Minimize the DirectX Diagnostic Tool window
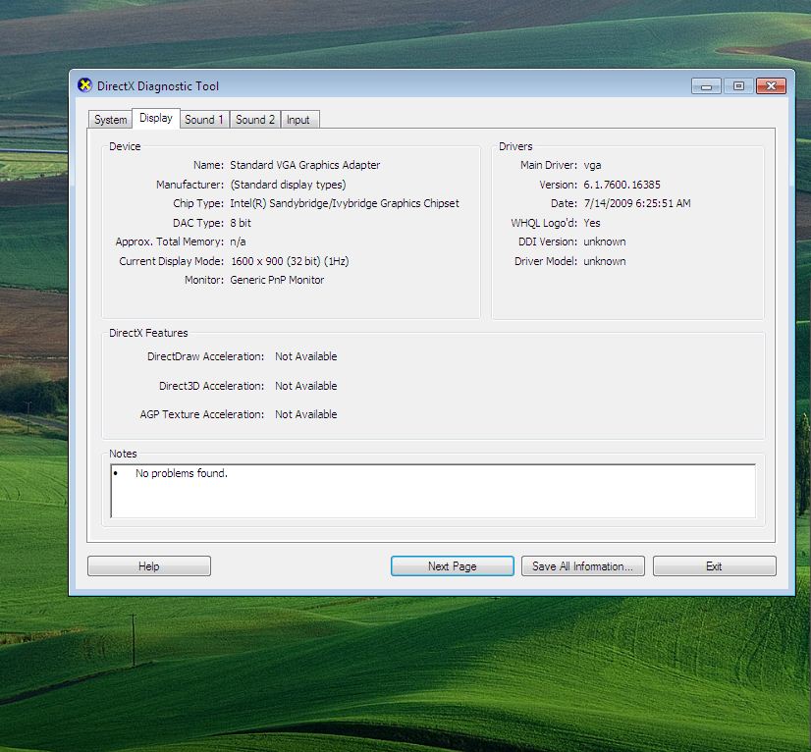 tap(706, 85)
